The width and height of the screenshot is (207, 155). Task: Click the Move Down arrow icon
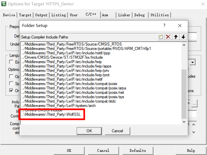click(x=183, y=37)
